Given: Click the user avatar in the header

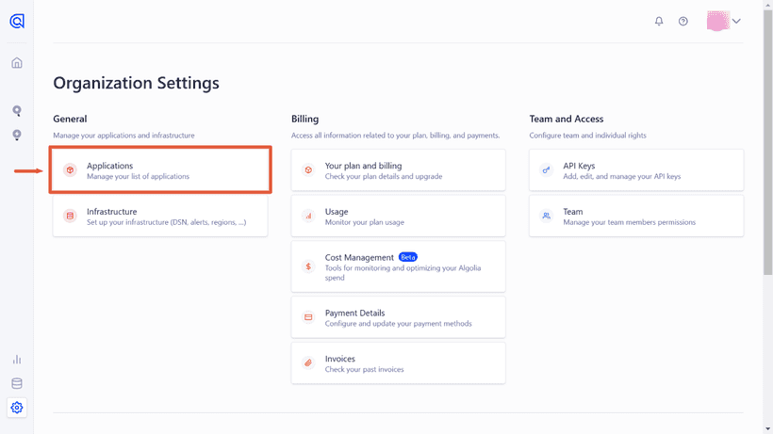Looking at the screenshot, I should click(x=717, y=21).
